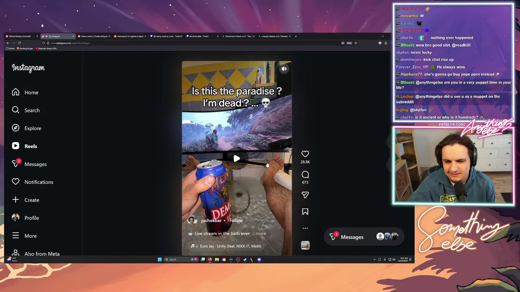Open the reel's comments
520x292 pixels.
tap(305, 175)
